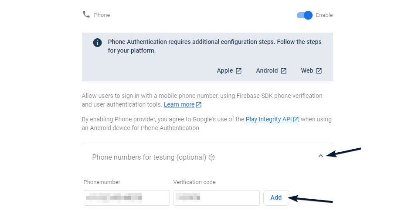
Task: Focus the Phone number input field
Action: click(x=126, y=198)
